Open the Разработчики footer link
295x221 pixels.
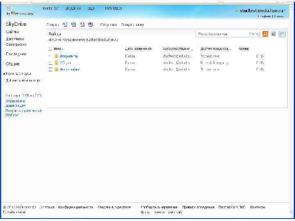pos(14,212)
